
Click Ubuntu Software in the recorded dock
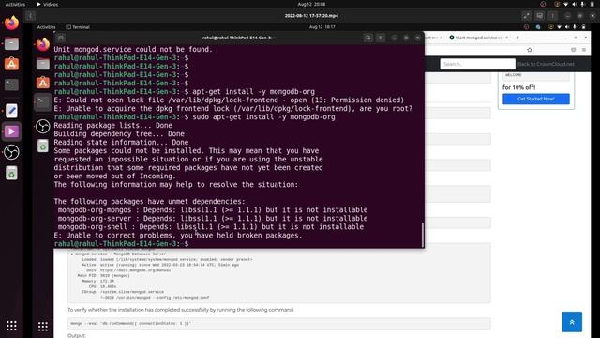43,83
